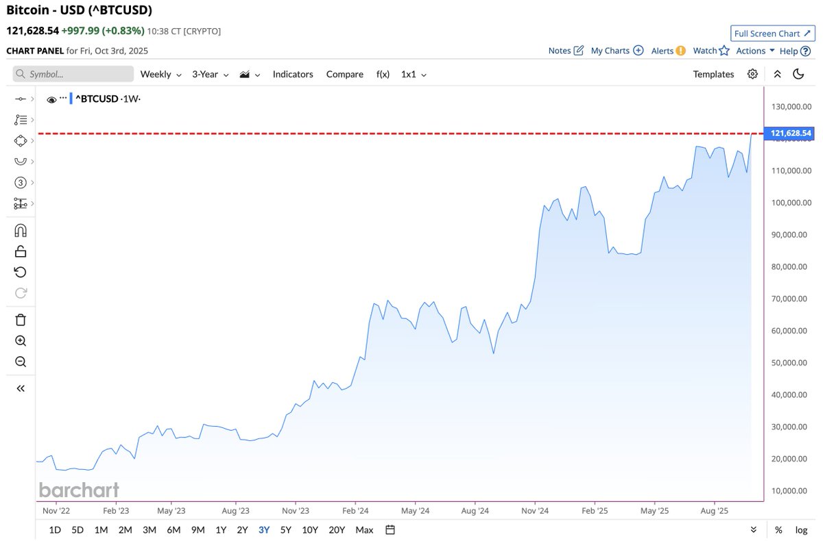
Task: Click the ^BTCUSD ·1W· series label
Action: click(x=108, y=99)
